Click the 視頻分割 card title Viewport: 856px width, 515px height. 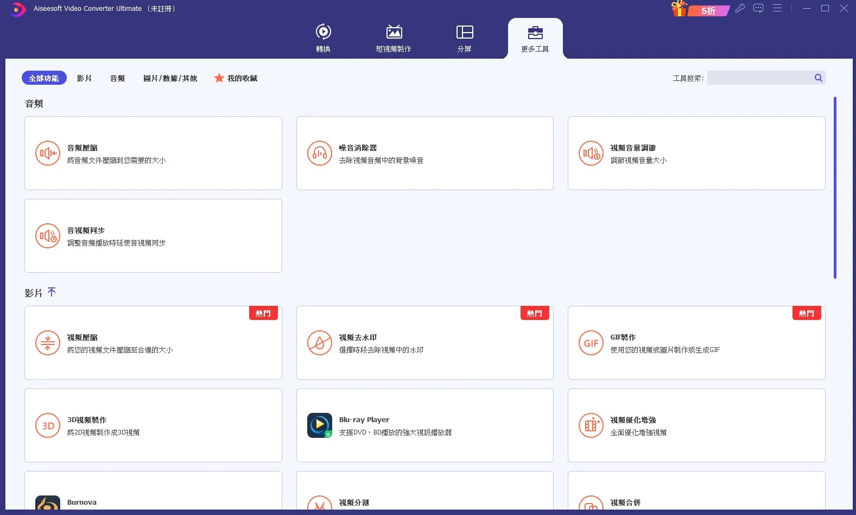pyautogui.click(x=354, y=503)
